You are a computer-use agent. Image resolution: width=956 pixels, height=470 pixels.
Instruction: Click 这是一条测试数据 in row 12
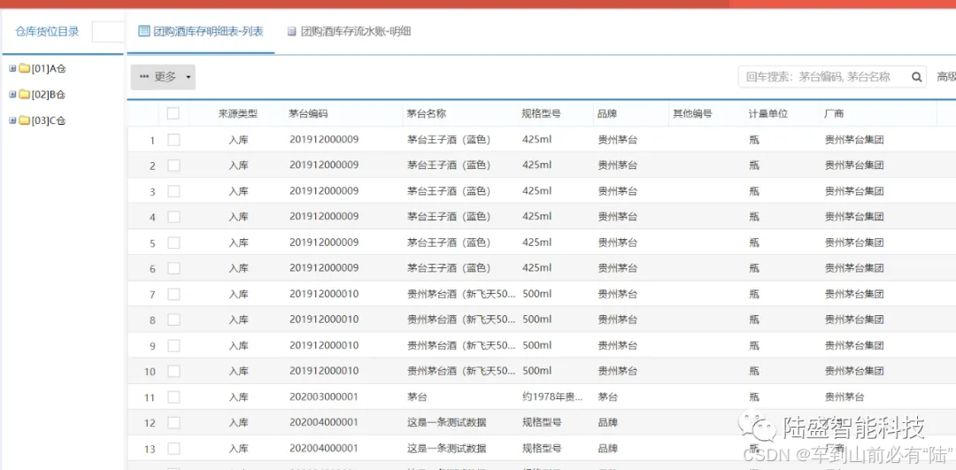[447, 422]
